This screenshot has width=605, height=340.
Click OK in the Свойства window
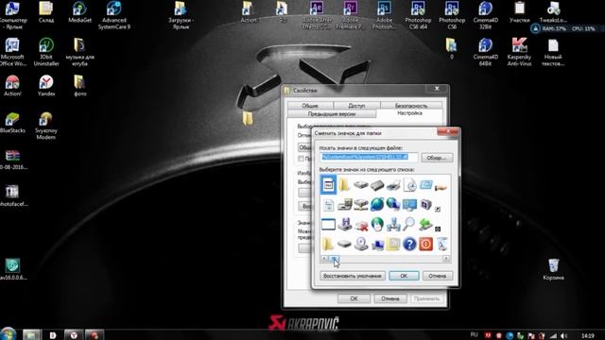pos(354,298)
